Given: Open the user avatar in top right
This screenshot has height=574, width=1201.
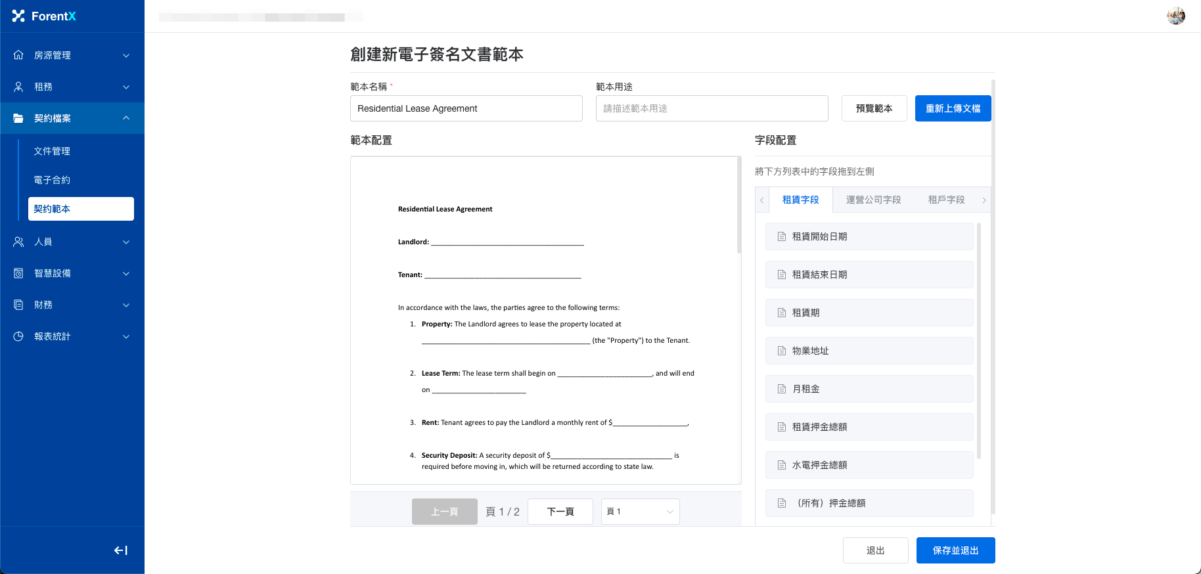Looking at the screenshot, I should click(1175, 16).
